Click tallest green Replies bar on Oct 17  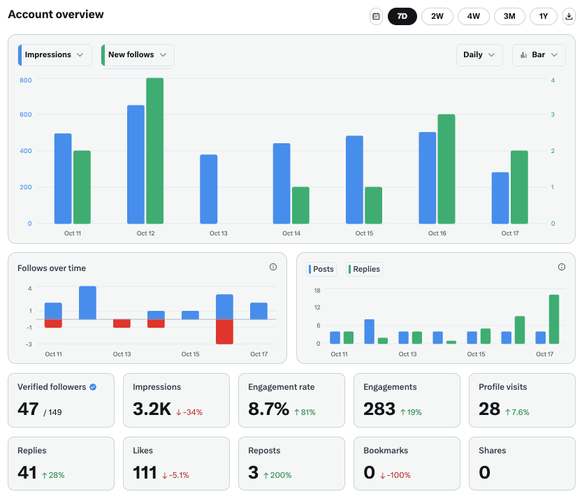click(x=554, y=319)
